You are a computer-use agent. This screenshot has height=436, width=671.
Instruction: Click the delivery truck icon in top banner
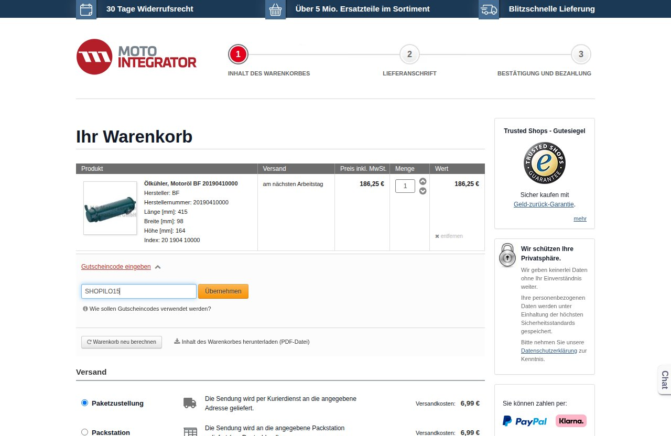pos(489,9)
